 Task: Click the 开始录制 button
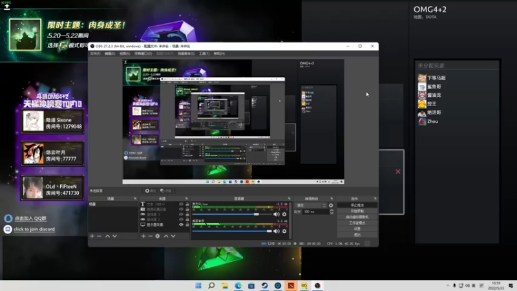[x=357, y=211]
